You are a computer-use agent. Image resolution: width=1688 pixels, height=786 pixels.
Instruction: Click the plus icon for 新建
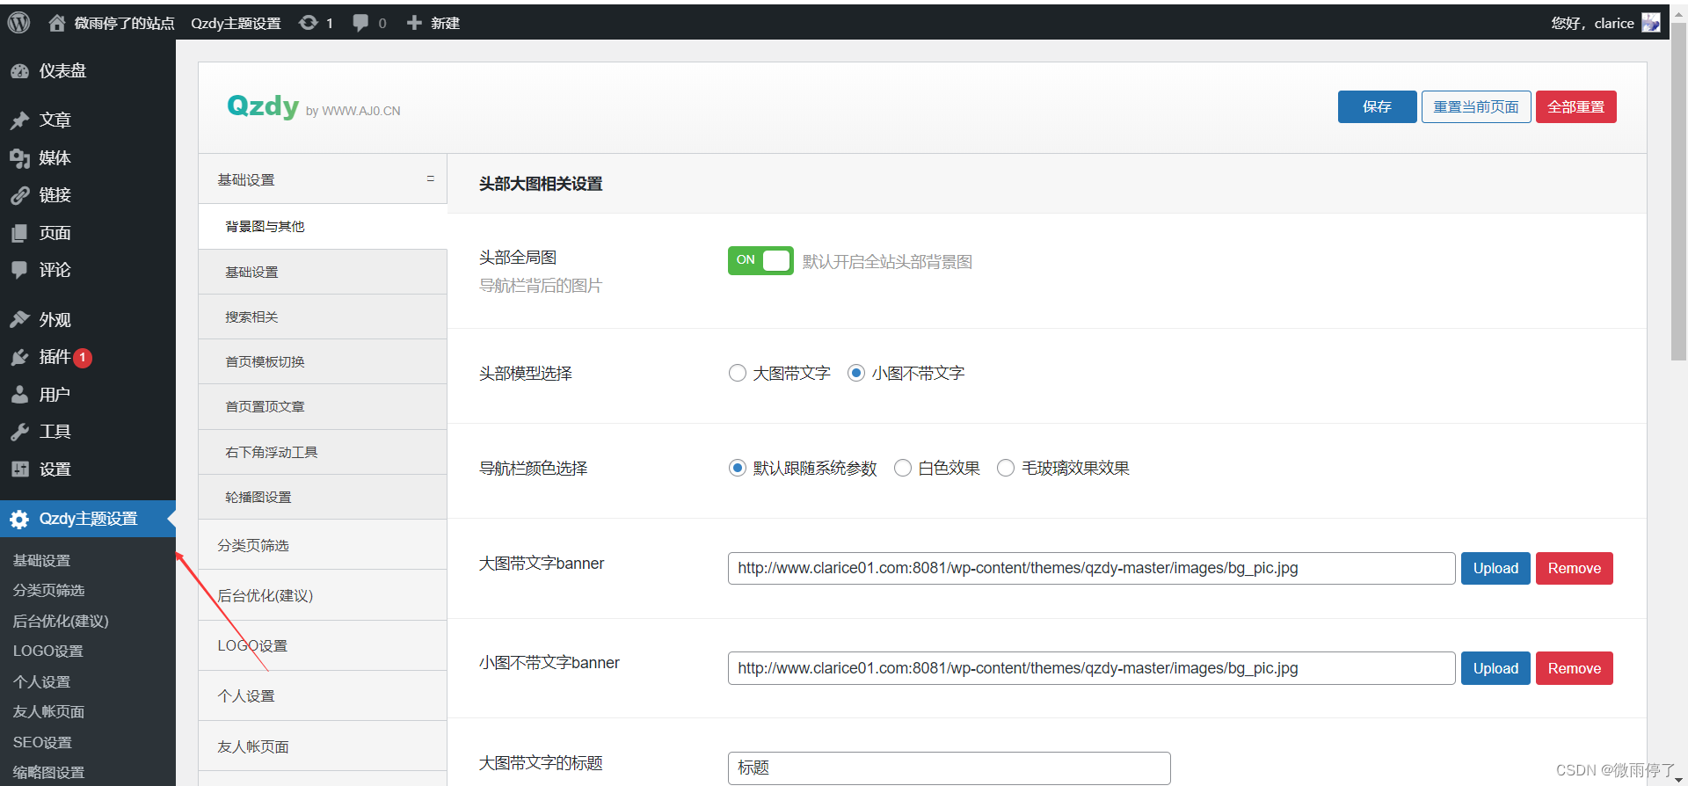(414, 23)
